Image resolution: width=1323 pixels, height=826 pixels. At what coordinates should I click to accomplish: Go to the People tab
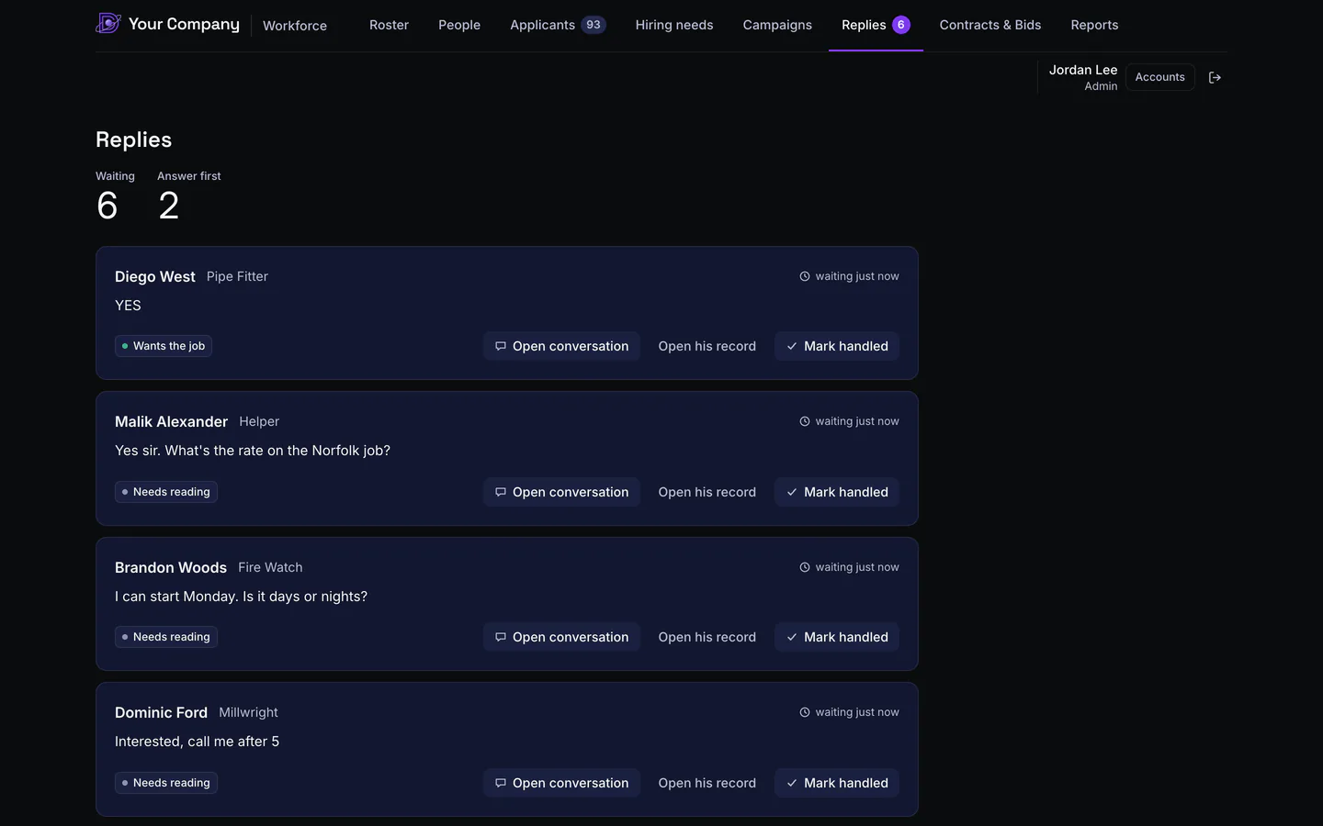coord(459,25)
